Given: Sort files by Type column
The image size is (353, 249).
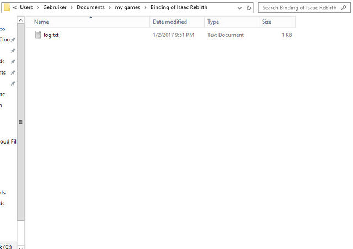Looking at the screenshot, I should (x=232, y=22).
